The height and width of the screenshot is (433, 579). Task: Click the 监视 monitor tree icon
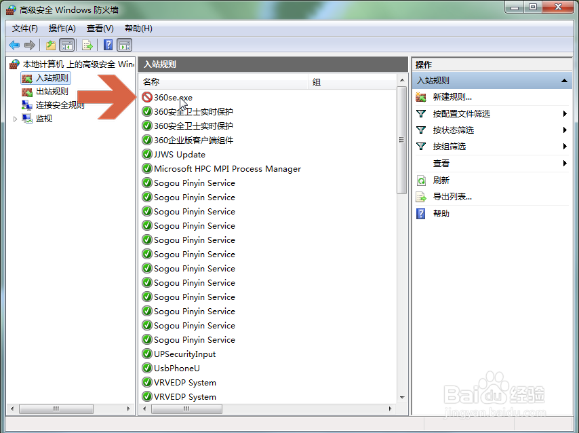27,118
